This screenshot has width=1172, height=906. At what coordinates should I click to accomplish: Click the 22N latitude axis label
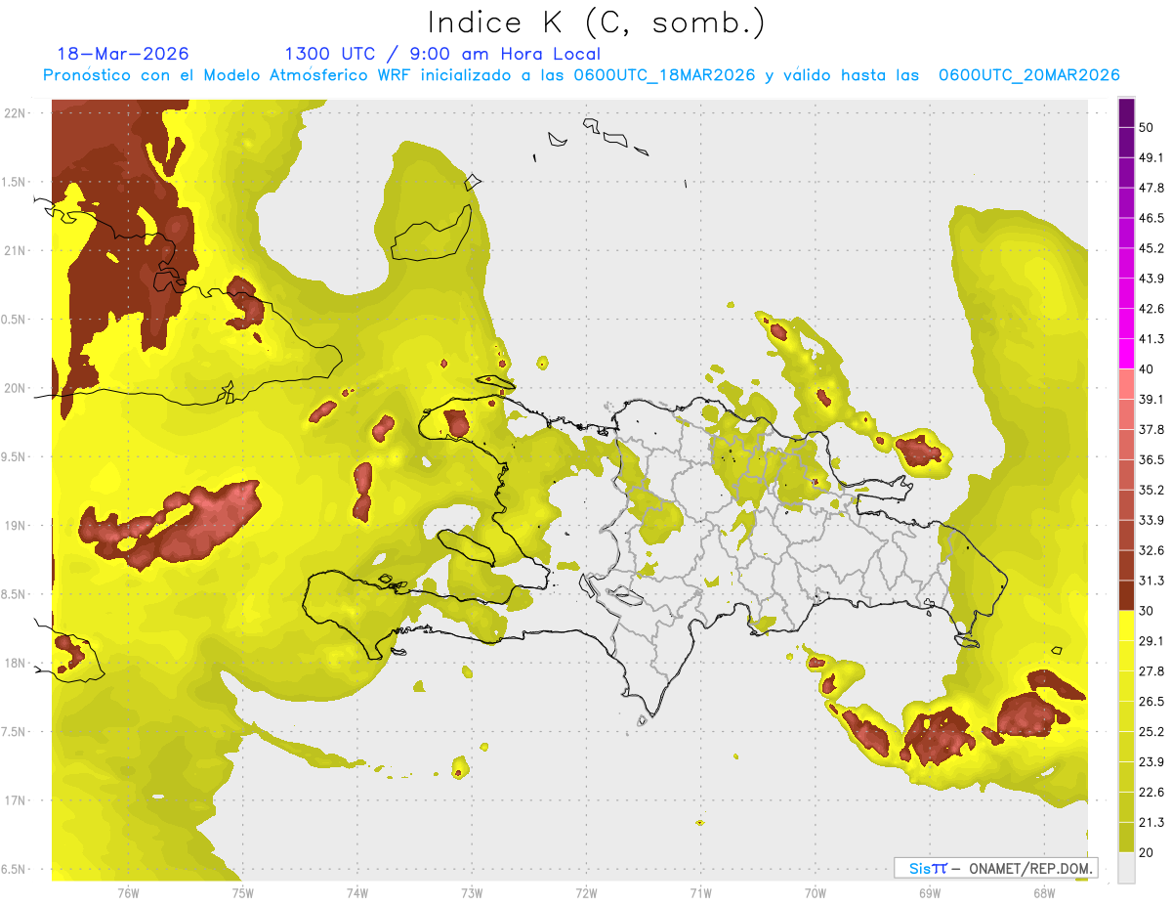click(x=14, y=113)
